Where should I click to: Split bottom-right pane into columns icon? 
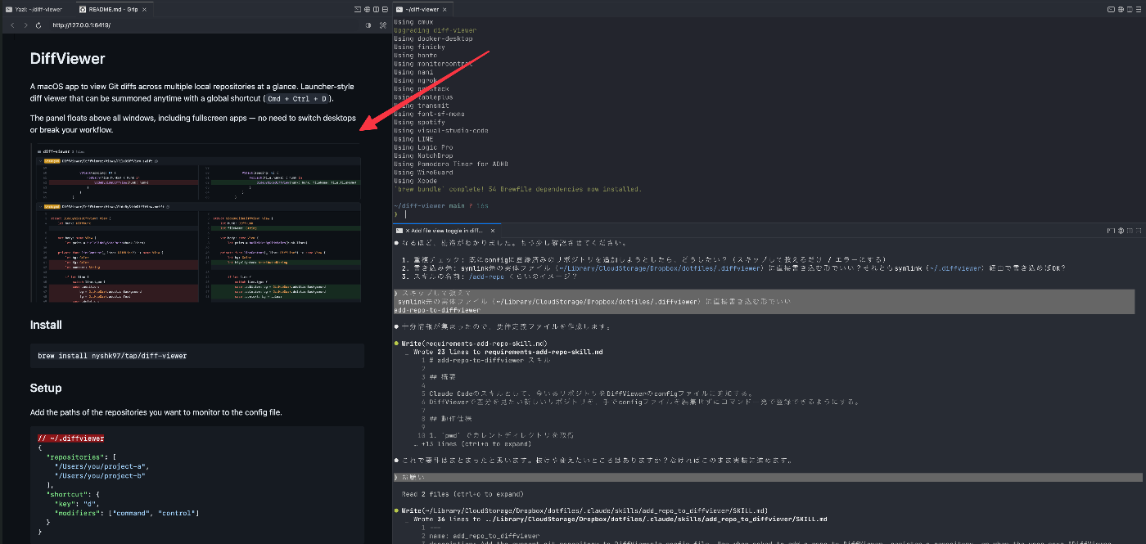click(1129, 232)
